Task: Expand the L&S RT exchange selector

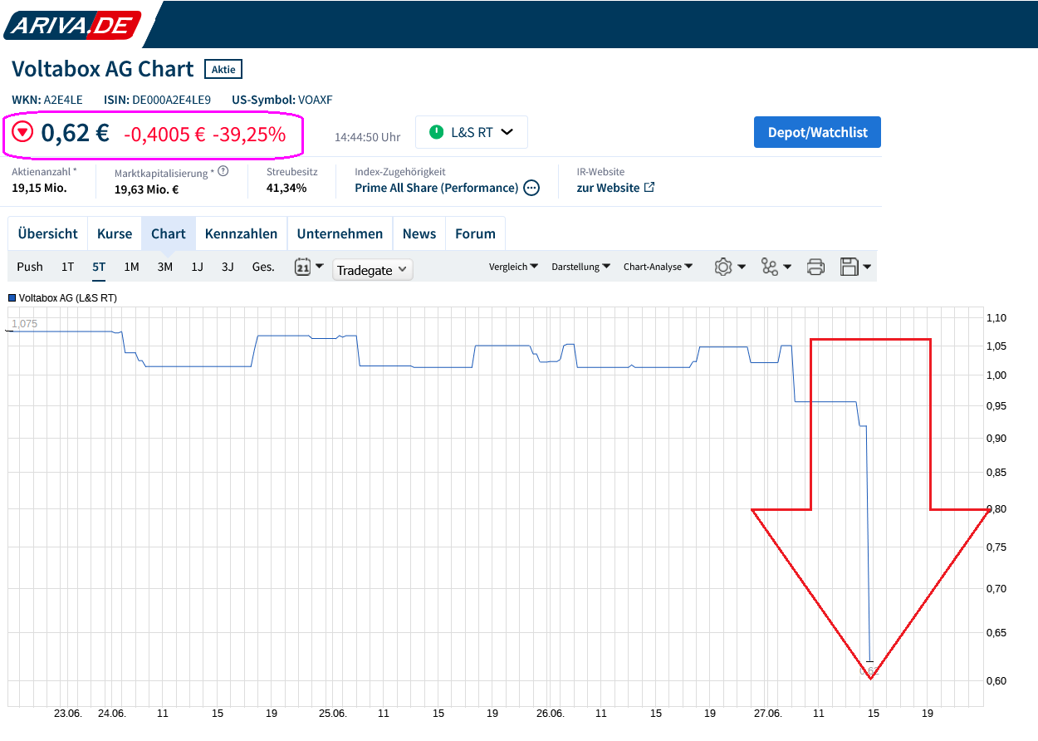Action: tap(471, 132)
